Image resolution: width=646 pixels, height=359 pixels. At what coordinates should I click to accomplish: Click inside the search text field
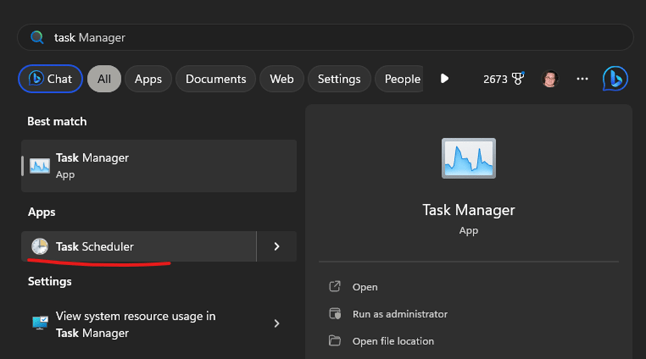point(331,38)
